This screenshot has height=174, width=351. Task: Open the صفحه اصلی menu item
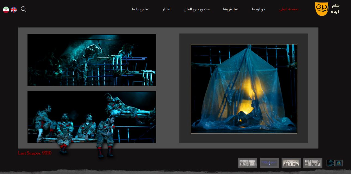coord(288,9)
